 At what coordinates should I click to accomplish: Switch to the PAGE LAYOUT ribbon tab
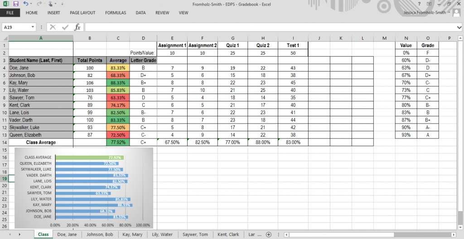82,13
